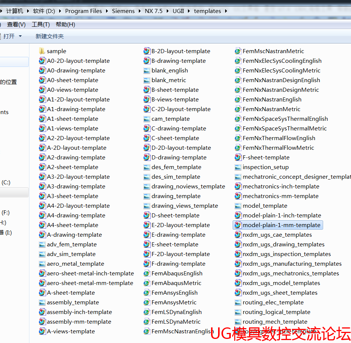Click the A1-drawing-template file icon

click(42, 109)
